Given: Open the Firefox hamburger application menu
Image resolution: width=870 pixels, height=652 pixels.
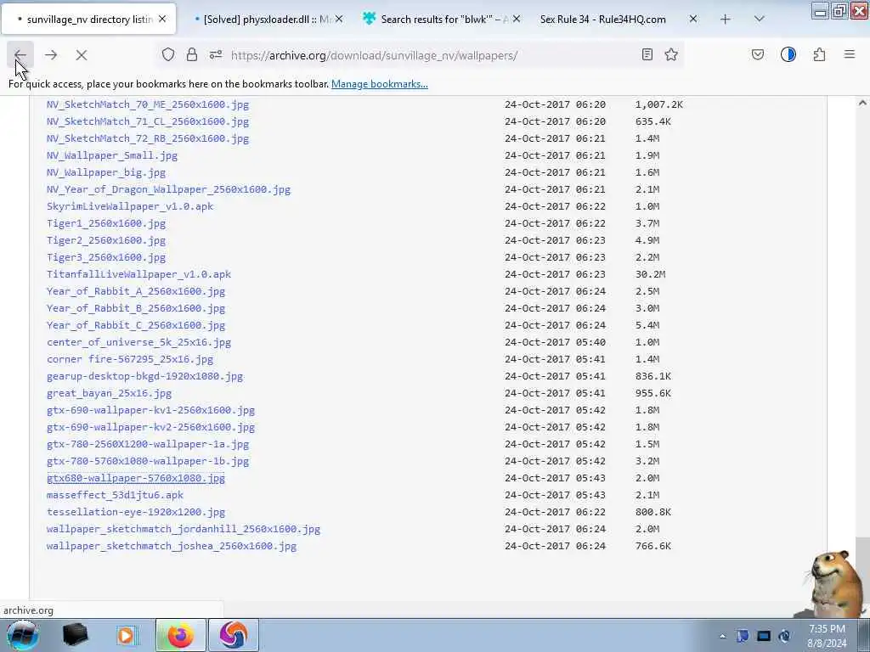Looking at the screenshot, I should 850,54.
